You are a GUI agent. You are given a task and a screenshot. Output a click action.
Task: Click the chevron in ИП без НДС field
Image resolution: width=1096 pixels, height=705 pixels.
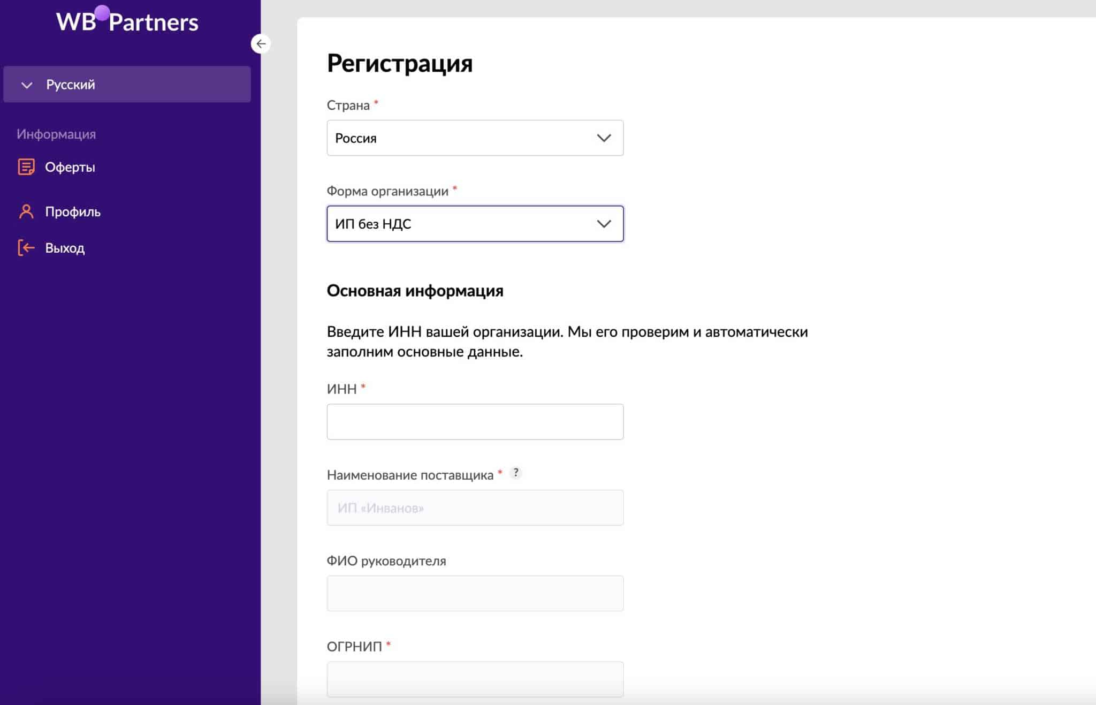[x=604, y=224]
